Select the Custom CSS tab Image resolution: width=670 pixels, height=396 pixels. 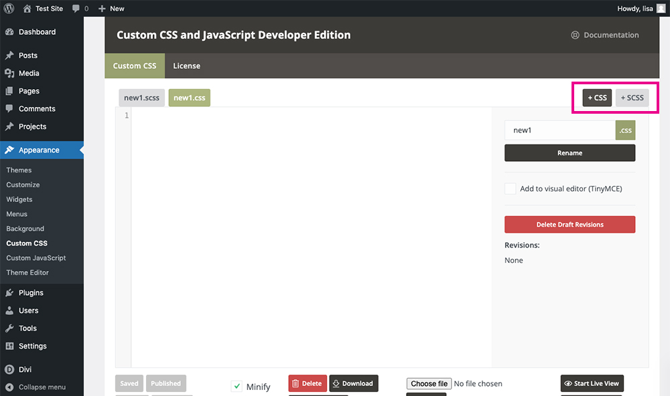coord(135,66)
